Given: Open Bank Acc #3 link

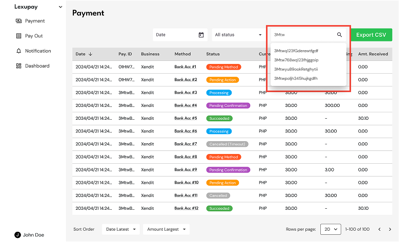Looking at the screenshot, I should [x=186, y=93].
